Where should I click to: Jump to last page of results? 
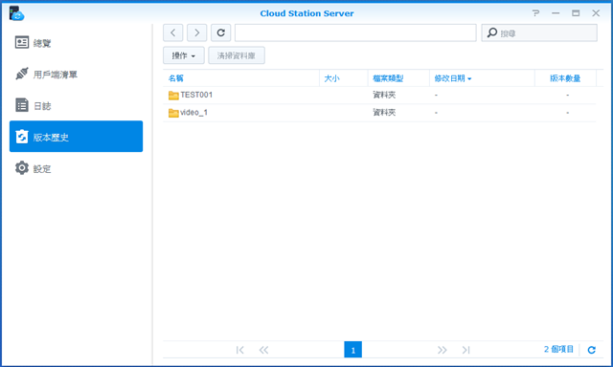tap(465, 350)
